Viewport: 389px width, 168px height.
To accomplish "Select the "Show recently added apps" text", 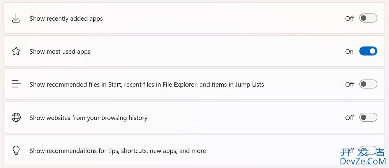I will coord(66,18).
